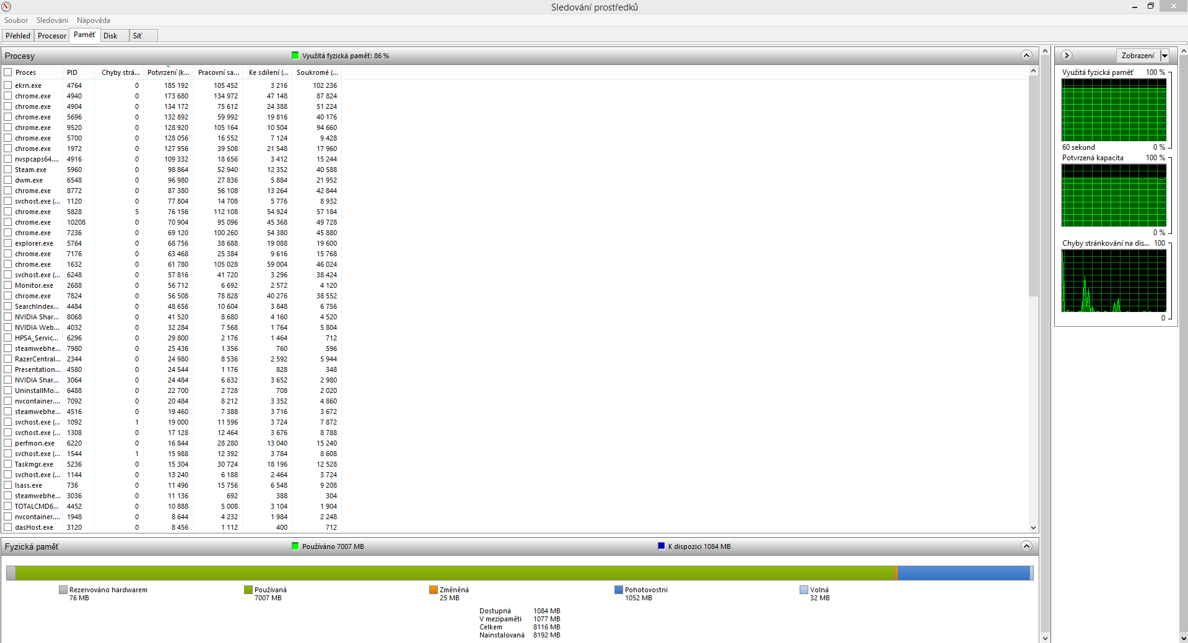Tick the Taskmgr.exe checkbox

click(x=8, y=464)
